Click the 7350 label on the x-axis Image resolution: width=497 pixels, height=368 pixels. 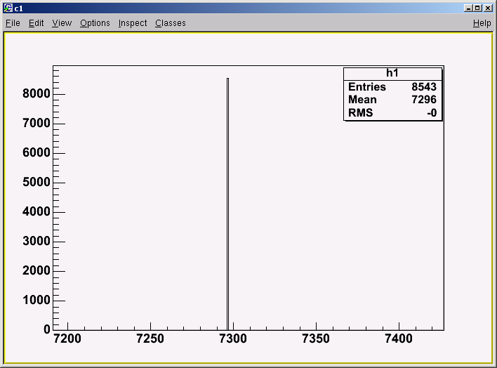point(316,339)
